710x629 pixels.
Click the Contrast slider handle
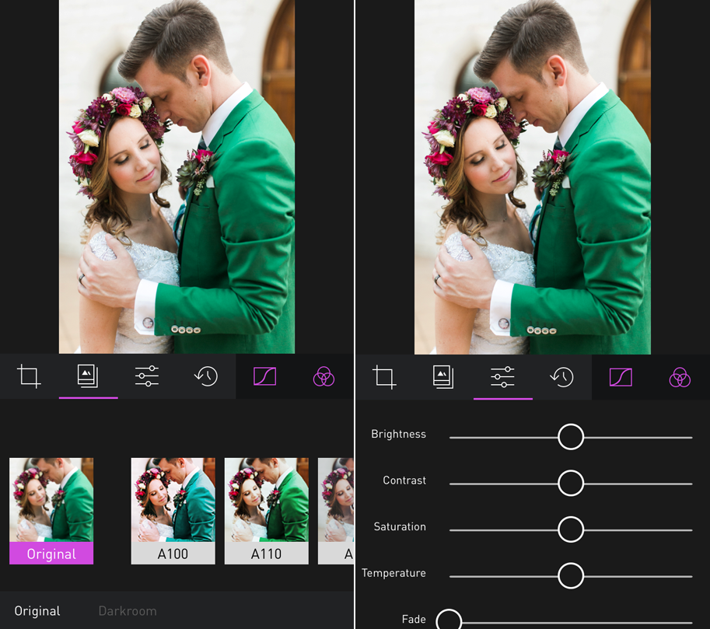click(571, 483)
